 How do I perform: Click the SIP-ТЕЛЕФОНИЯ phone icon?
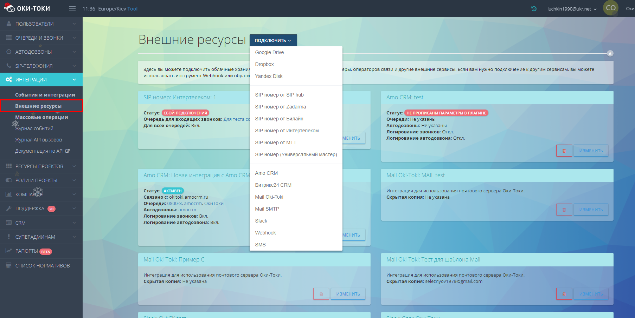tap(9, 66)
